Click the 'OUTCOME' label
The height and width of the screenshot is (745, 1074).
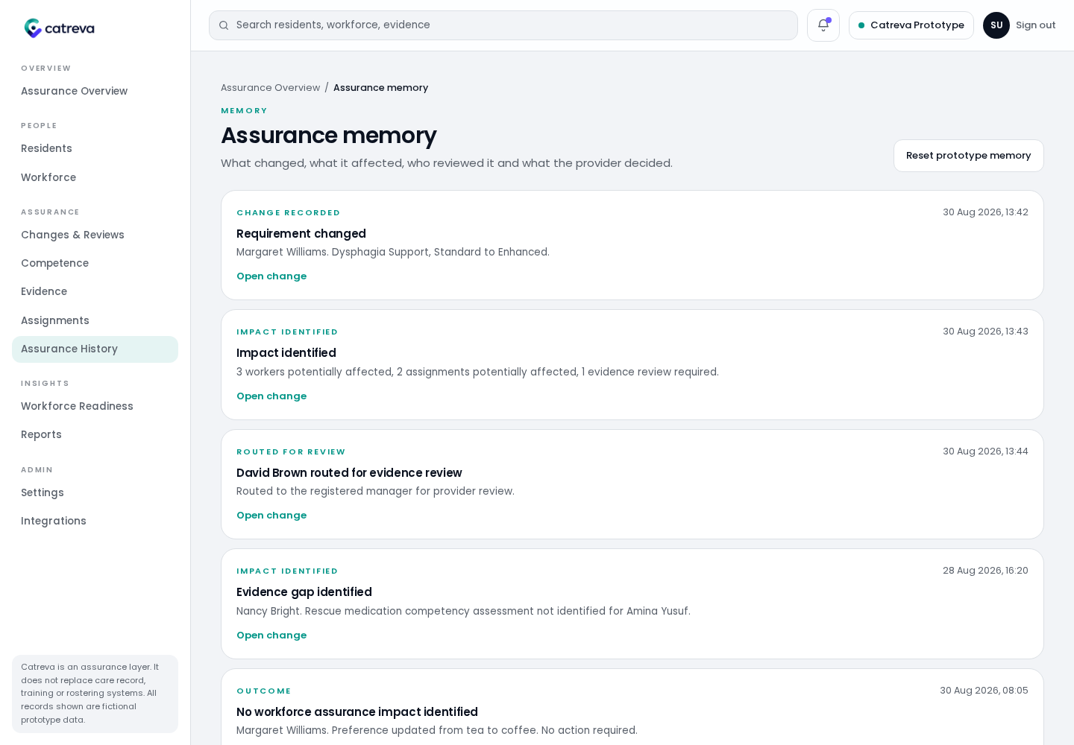[x=264, y=691]
